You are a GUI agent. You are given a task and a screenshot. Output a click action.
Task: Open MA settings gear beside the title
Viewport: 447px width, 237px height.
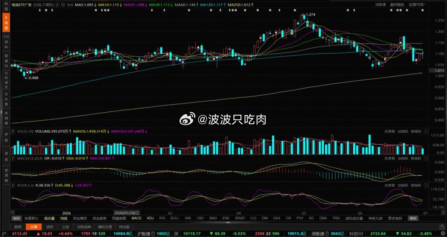[x=63, y=5]
